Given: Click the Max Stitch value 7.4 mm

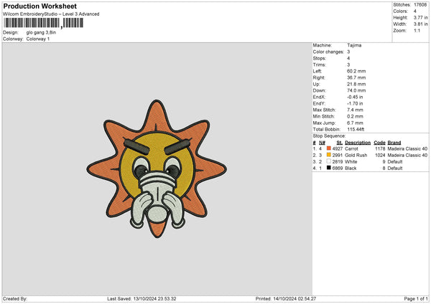Looking at the screenshot, I should click(355, 110).
